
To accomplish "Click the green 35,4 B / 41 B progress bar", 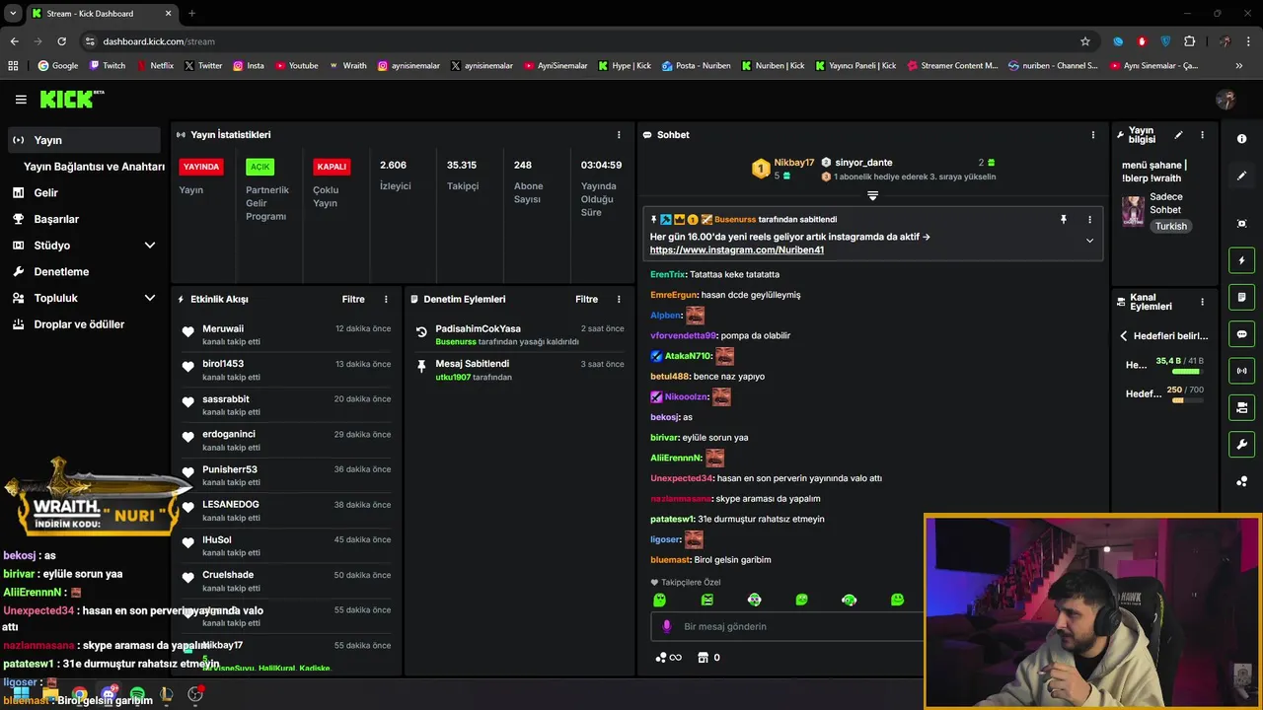I will [x=1187, y=372].
